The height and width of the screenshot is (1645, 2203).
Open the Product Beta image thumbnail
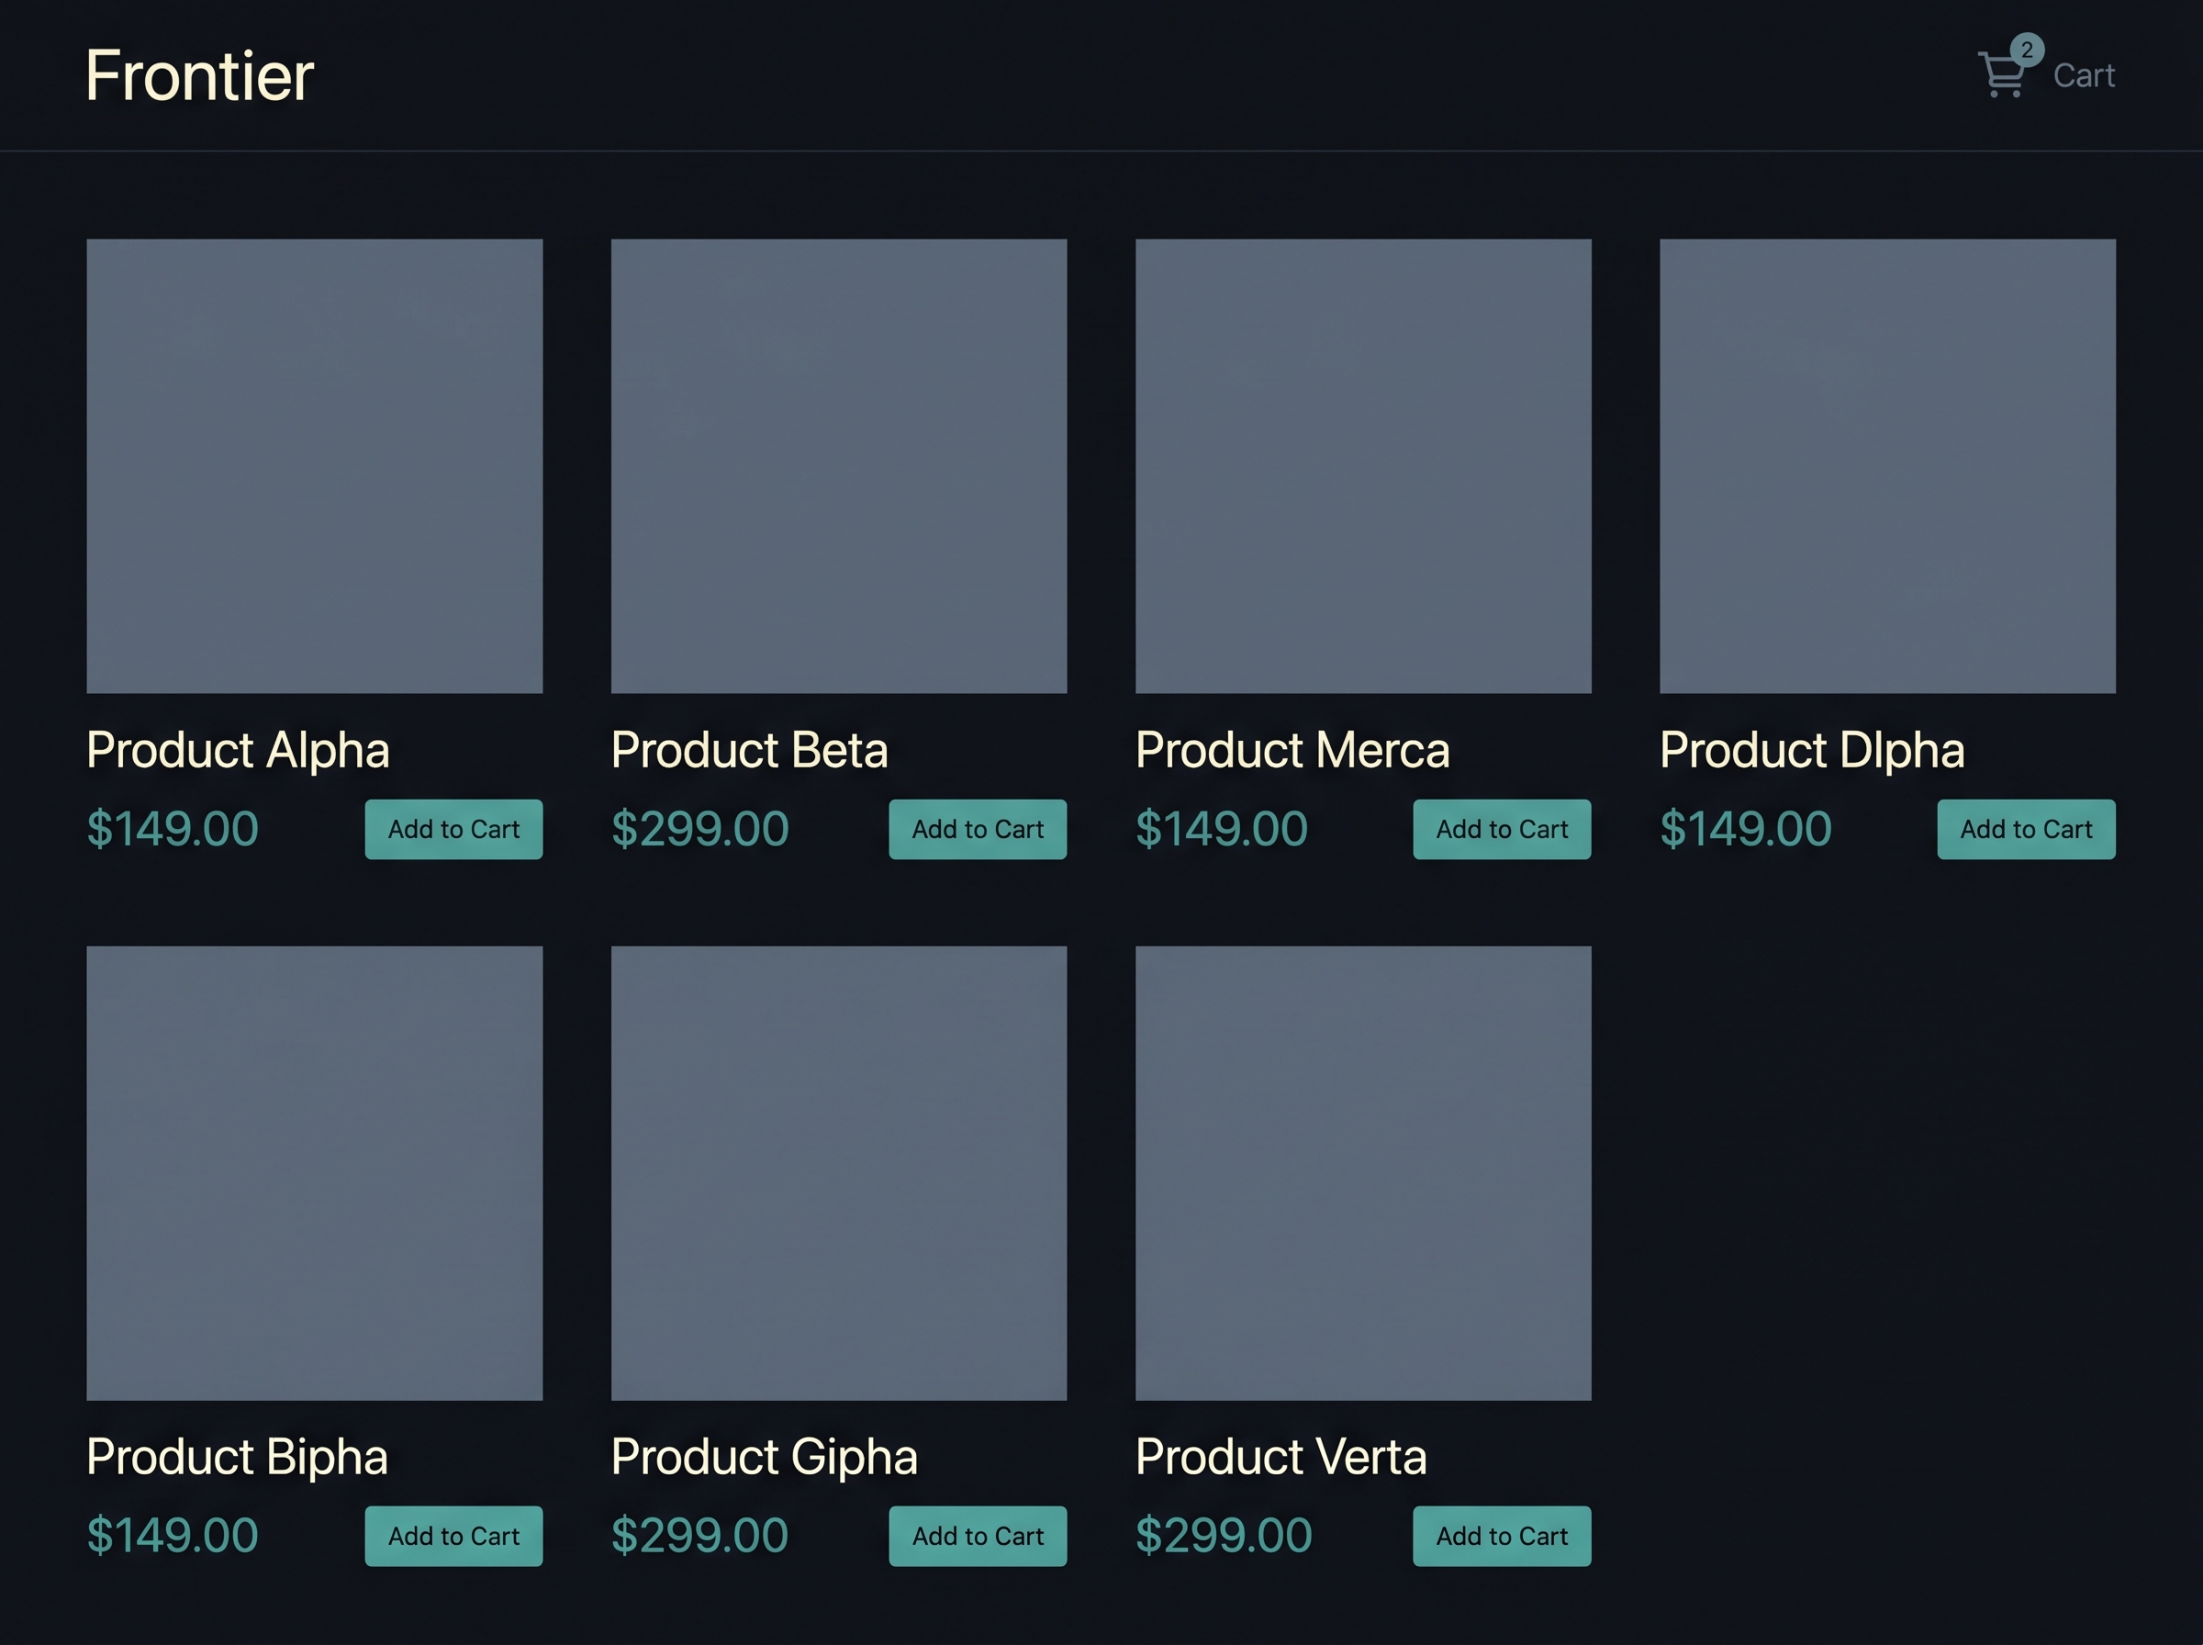coord(839,466)
